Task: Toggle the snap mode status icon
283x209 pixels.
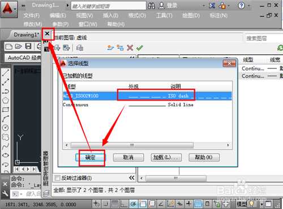Action: 105,204
